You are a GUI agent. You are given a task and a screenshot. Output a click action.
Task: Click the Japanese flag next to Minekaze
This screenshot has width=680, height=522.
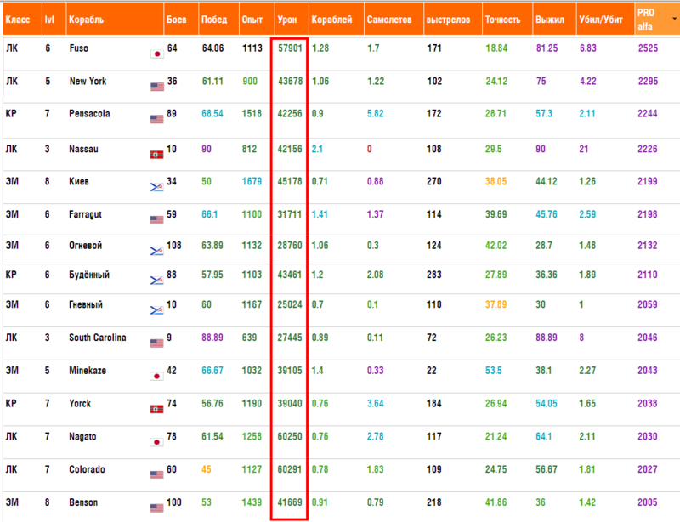point(157,377)
